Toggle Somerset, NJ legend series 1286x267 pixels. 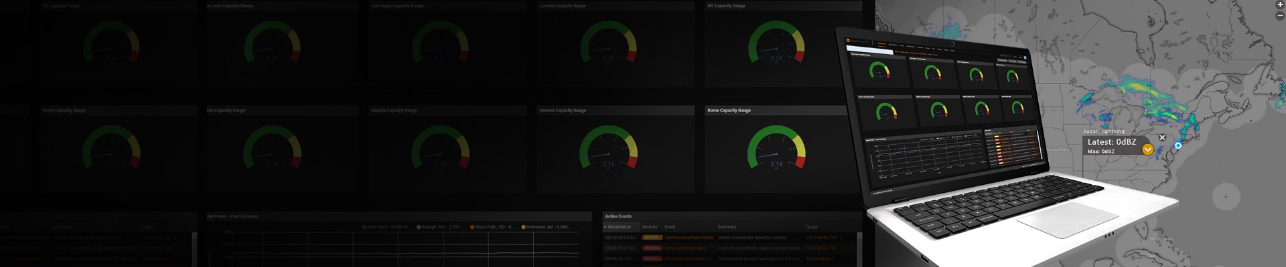(x=546, y=227)
